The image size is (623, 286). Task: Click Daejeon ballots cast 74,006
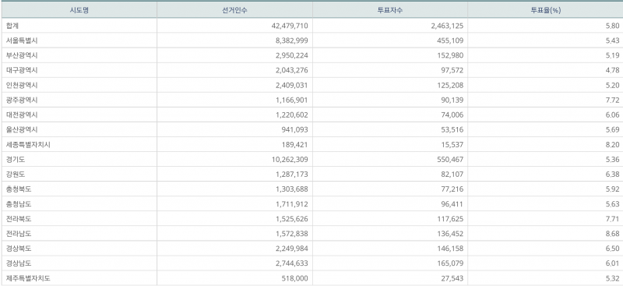[x=452, y=115]
